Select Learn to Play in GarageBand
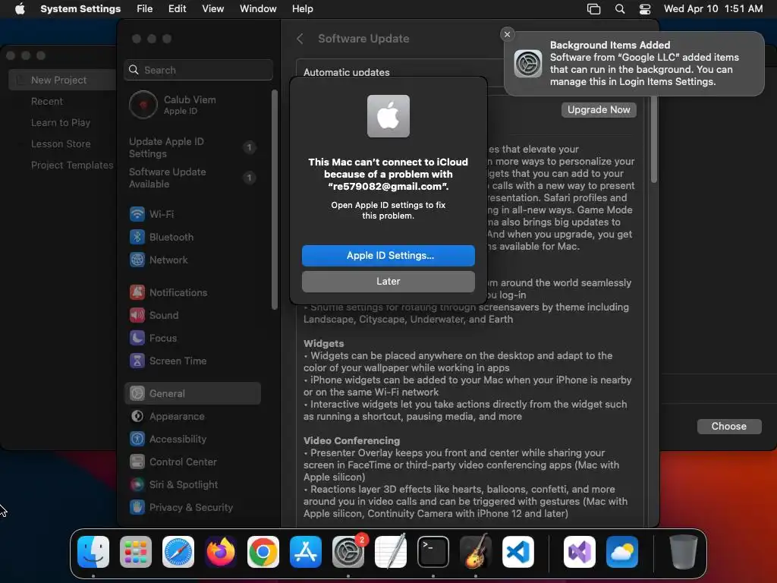The width and height of the screenshot is (777, 583). tap(61, 122)
